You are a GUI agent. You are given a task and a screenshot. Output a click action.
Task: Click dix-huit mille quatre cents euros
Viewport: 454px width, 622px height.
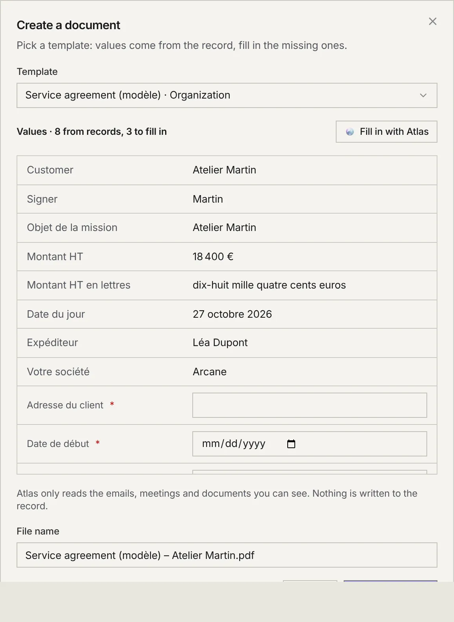(x=269, y=285)
